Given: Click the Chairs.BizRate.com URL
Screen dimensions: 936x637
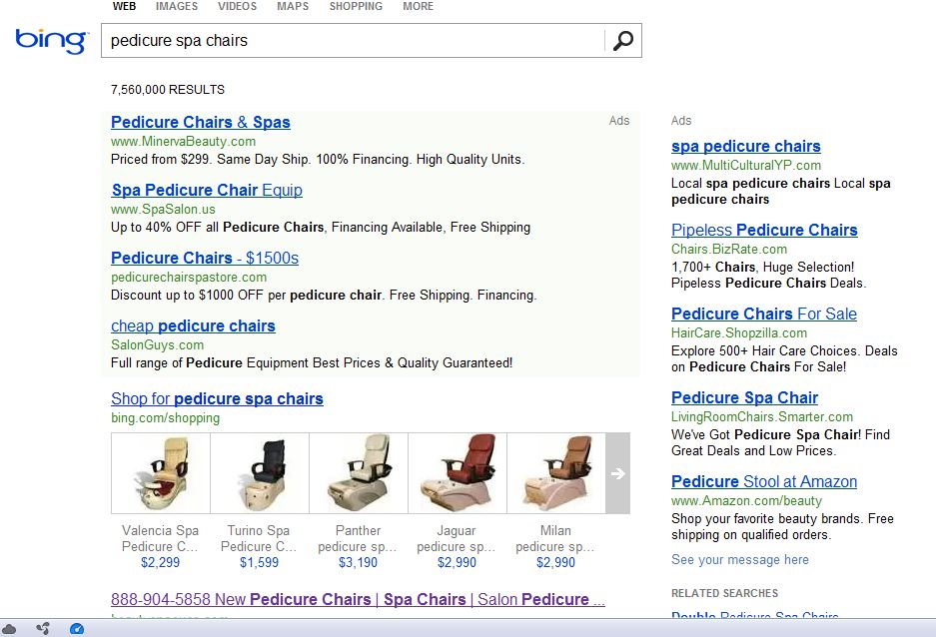Looking at the screenshot, I should (x=729, y=250).
